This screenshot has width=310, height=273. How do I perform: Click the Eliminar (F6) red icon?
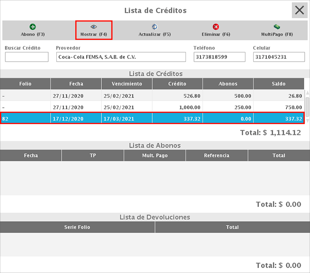click(216, 27)
